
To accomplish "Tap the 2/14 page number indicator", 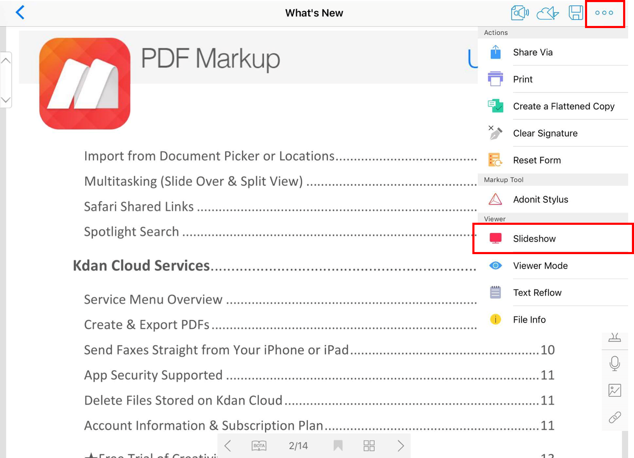I will 298,445.
